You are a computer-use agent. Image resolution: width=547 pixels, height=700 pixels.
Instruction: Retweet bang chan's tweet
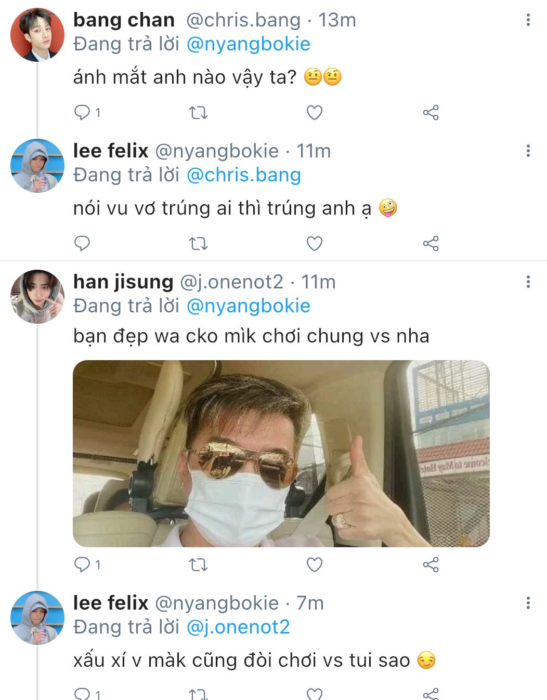pos(198,112)
